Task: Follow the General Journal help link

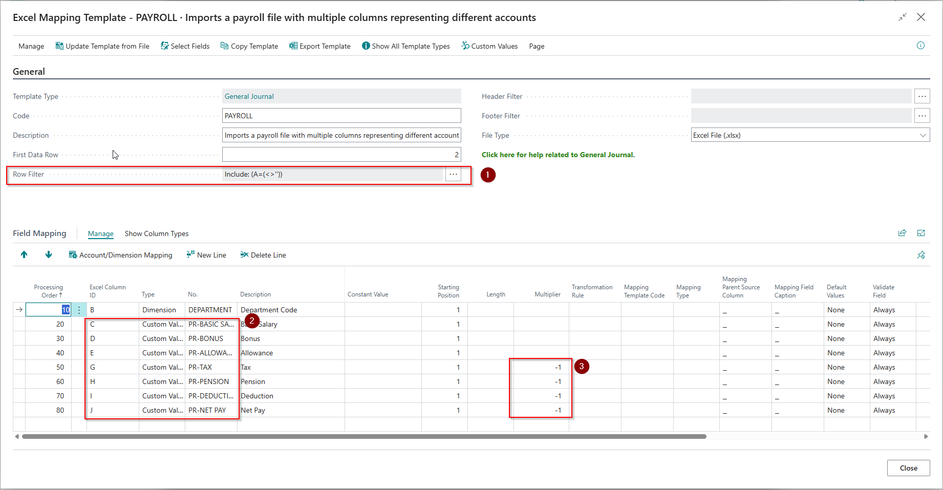Action: pos(558,154)
